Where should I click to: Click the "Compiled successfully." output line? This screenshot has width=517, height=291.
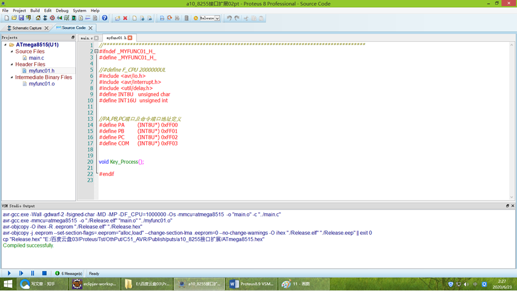[x=28, y=245]
